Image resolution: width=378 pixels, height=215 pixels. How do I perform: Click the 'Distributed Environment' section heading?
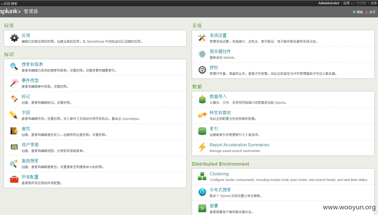(220, 164)
